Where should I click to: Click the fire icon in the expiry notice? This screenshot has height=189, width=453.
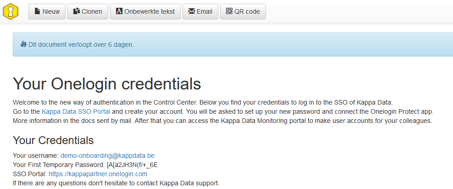click(23, 44)
